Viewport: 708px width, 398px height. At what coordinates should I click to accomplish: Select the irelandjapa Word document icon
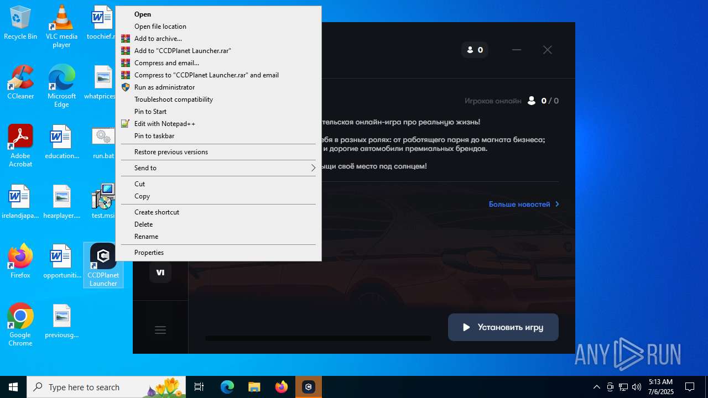[20, 202]
